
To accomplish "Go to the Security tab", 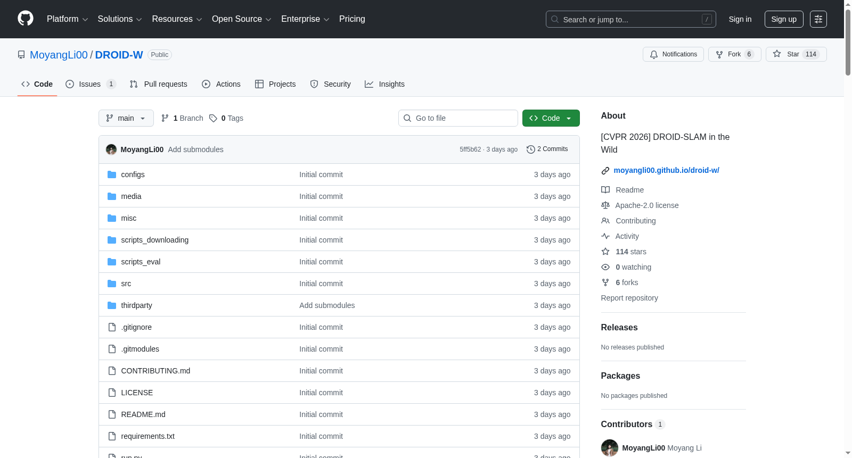I will [331, 84].
